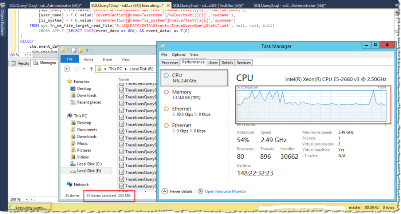Viewport: 401px width, 214px height.
Task: Click the Explorer Back arrow button
Action: pyautogui.click(x=67, y=69)
